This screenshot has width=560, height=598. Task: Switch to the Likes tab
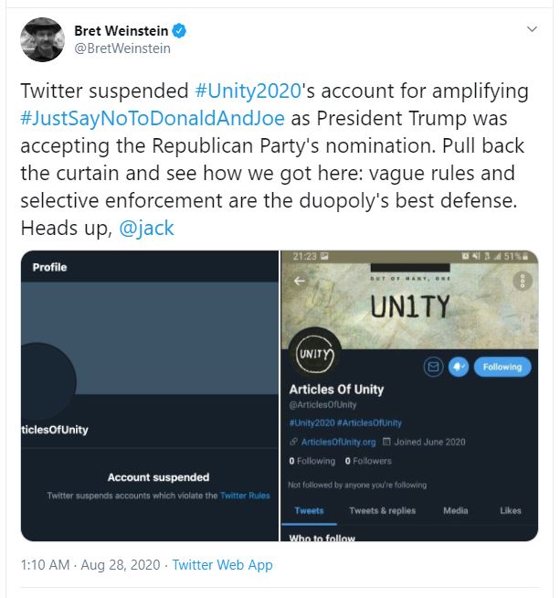[511, 510]
